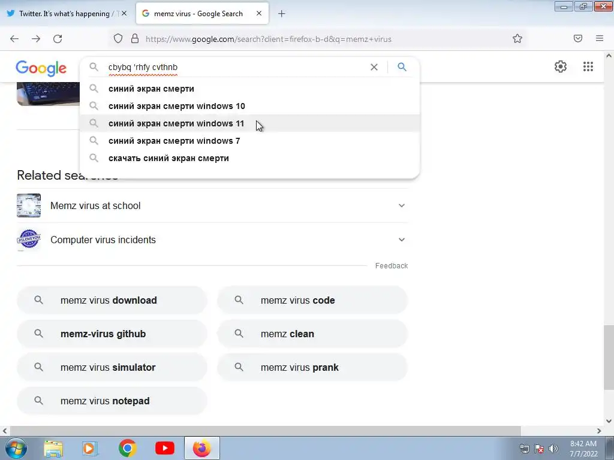This screenshot has width=614, height=460.
Task: Save page to Pocket
Action: click(x=578, y=38)
